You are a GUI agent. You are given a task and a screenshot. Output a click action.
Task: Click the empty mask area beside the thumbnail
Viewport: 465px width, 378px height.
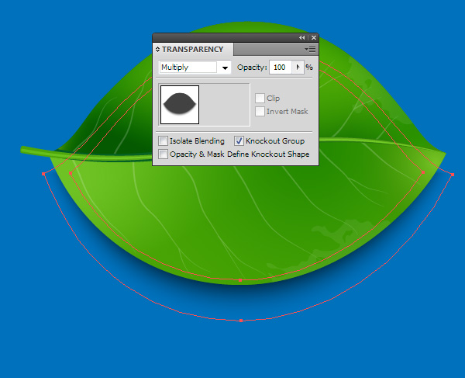pyautogui.click(x=225, y=105)
